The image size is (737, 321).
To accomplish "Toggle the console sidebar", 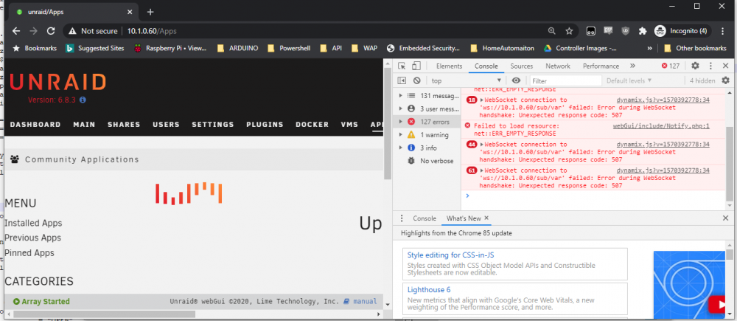I will click(402, 80).
